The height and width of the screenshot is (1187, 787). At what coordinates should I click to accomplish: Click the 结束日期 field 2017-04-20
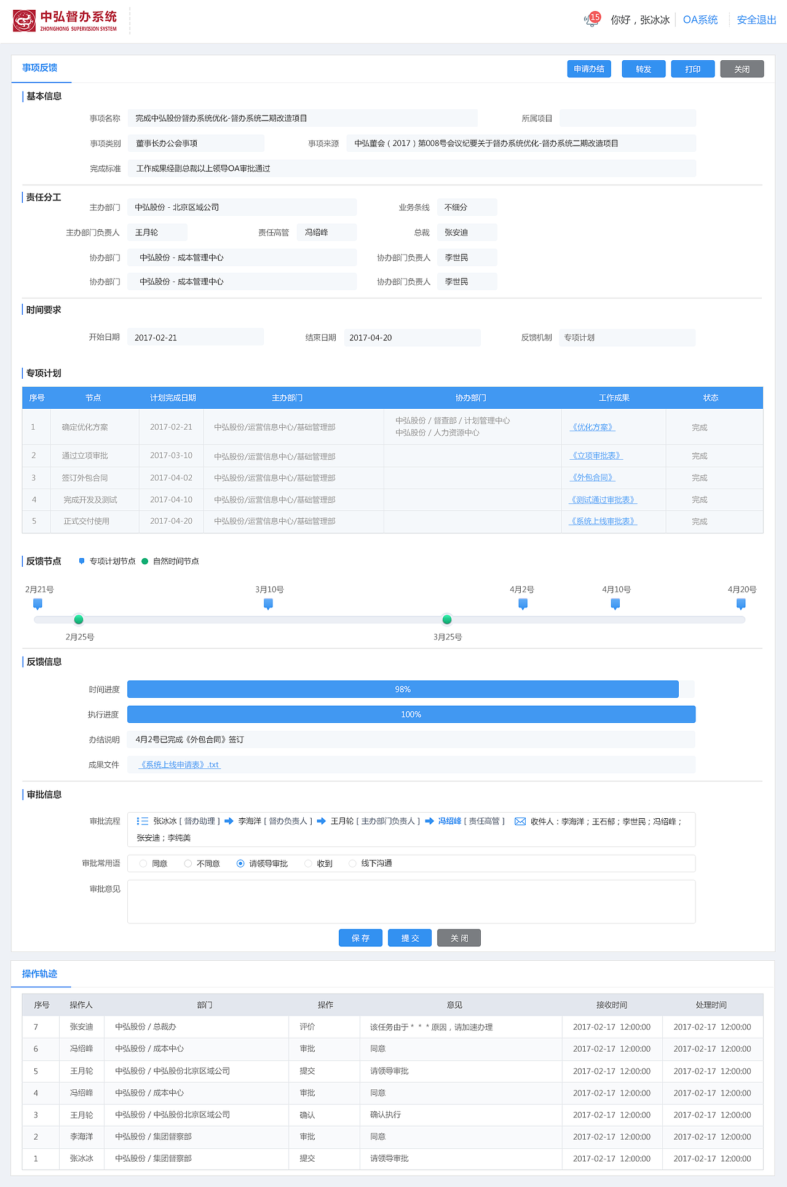(412, 337)
